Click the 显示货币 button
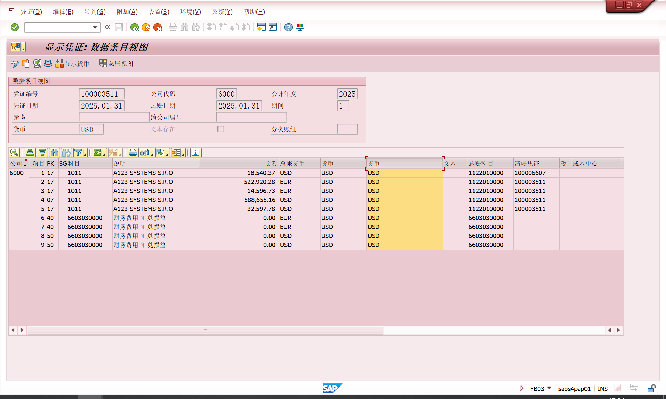Screen dimensions: 666x399 72,63
